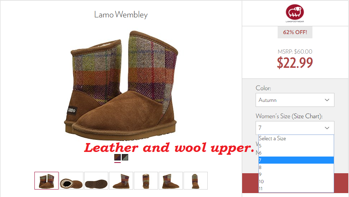
Task: Open the Size Chart link
Action: pos(307,116)
